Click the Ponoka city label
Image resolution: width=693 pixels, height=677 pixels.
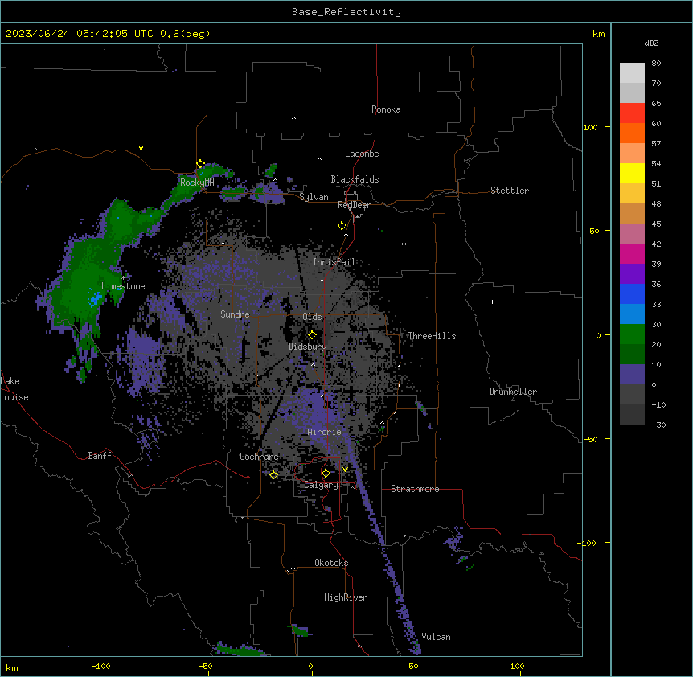386,109
